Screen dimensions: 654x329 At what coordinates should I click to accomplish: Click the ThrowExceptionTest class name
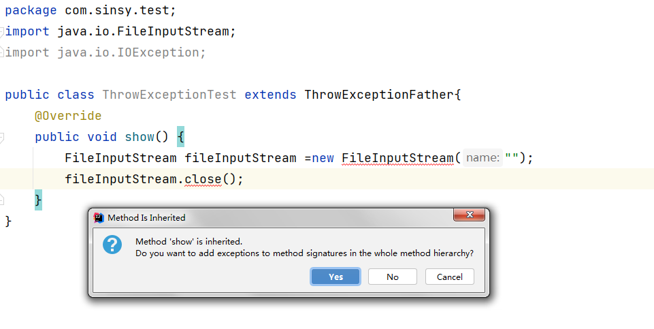[x=169, y=95]
